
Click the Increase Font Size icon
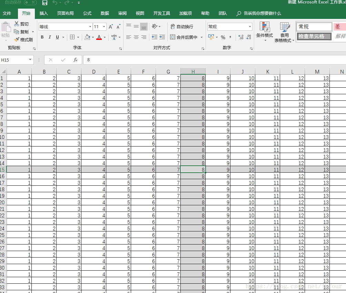coord(111,26)
